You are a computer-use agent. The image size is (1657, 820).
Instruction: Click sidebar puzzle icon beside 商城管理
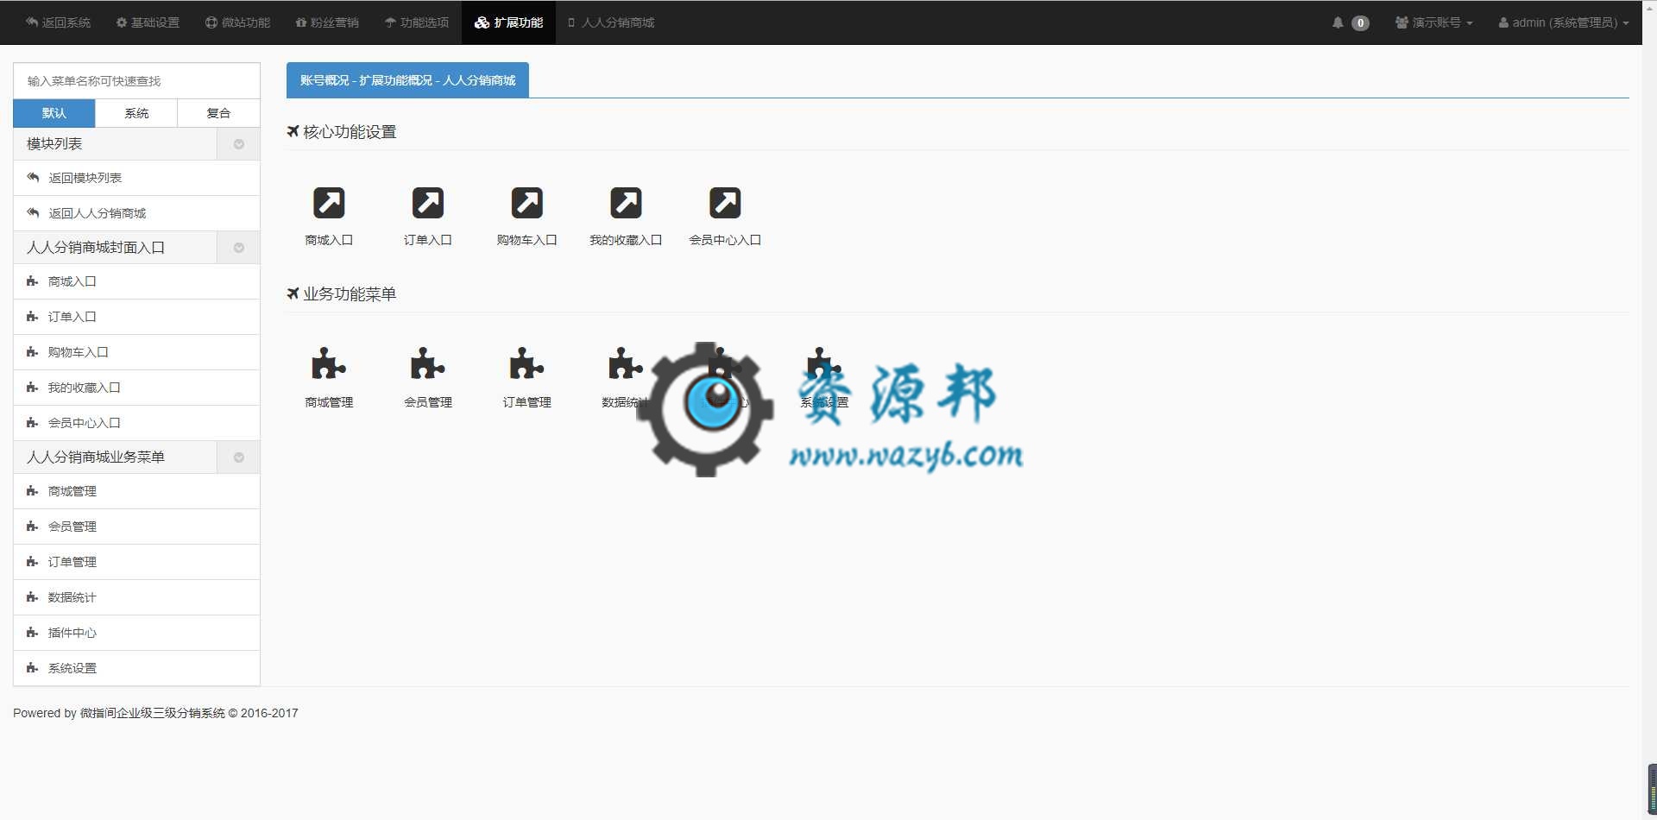point(33,491)
